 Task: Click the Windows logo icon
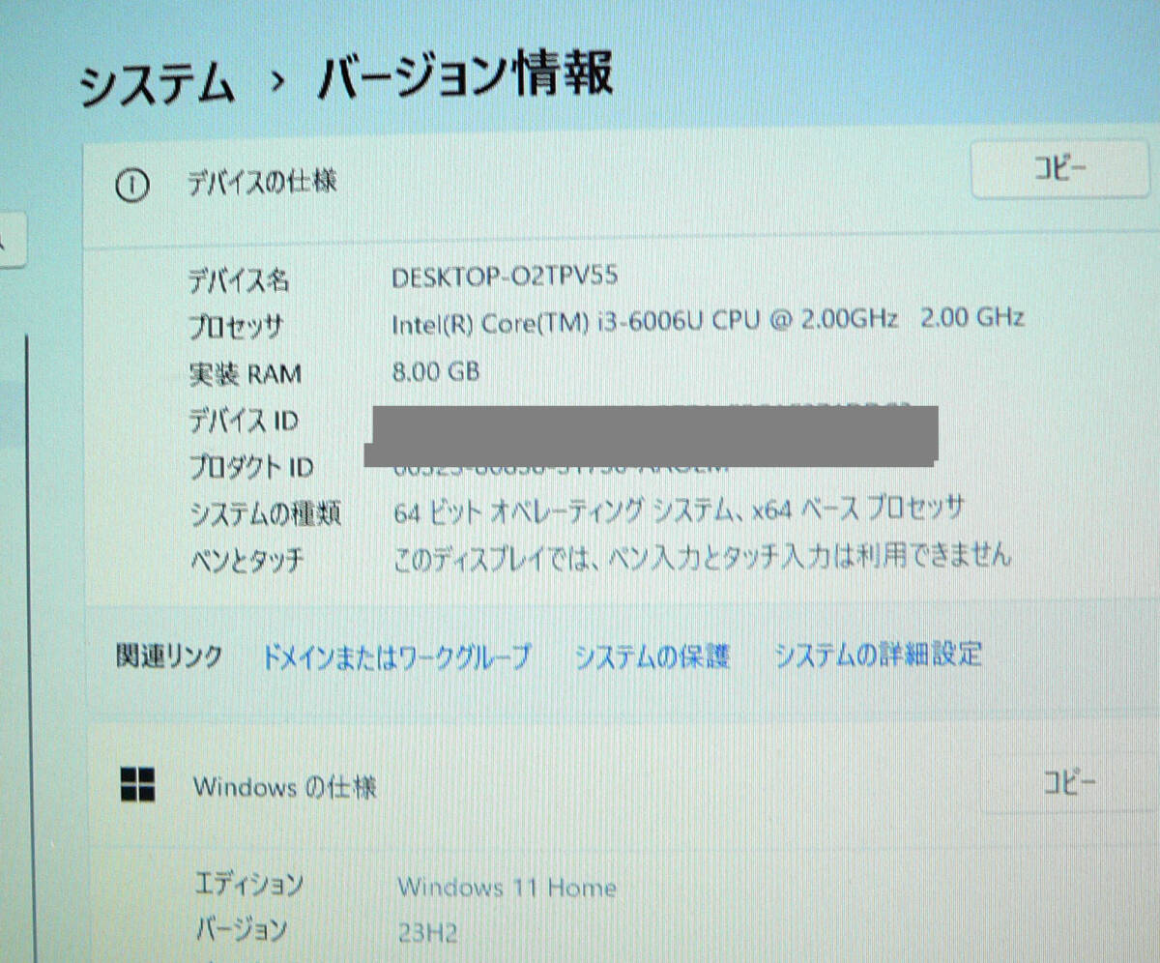(x=137, y=785)
